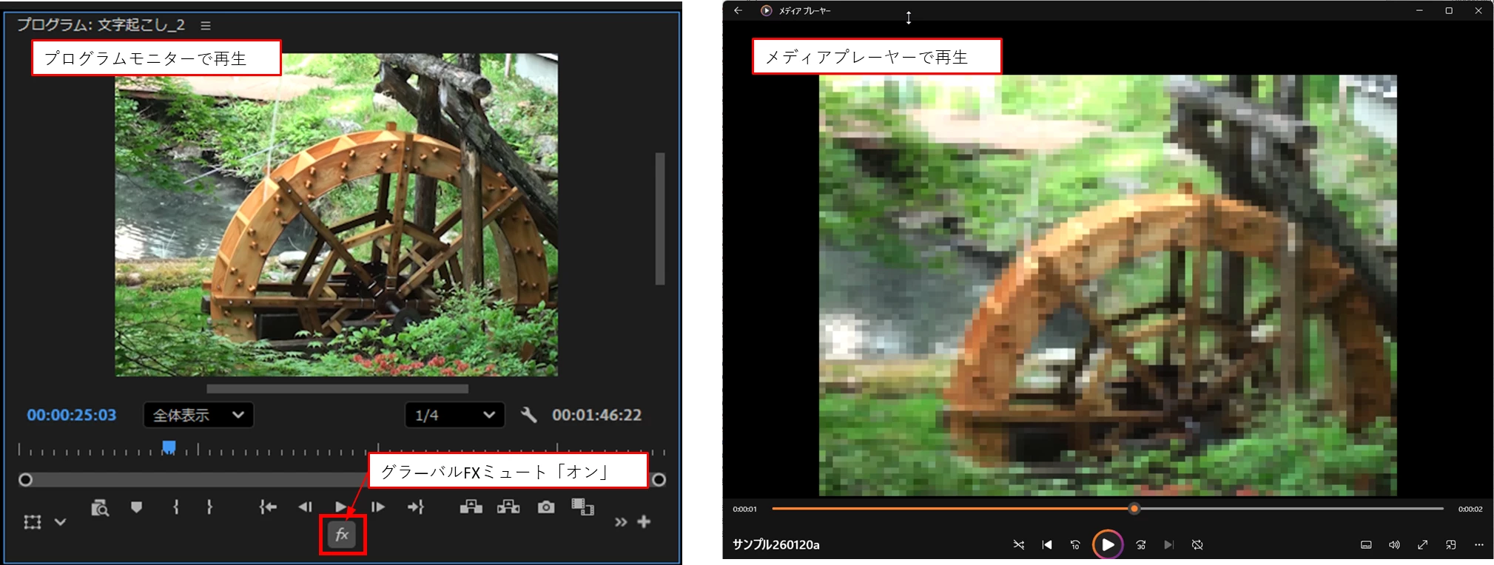Screen dimensions: 1494x565
Task: Mark In with the left brace icon
Action: [176, 507]
